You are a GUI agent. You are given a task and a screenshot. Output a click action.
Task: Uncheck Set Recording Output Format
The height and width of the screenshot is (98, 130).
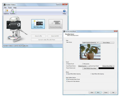[67, 79]
